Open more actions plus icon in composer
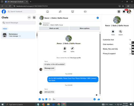The image size is (134, 106). pyautogui.click(x=40, y=99)
